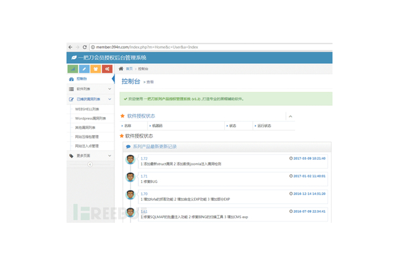Select 控制台 in the sidebar
This screenshot has height=266, width=399.
pyautogui.click(x=90, y=79)
